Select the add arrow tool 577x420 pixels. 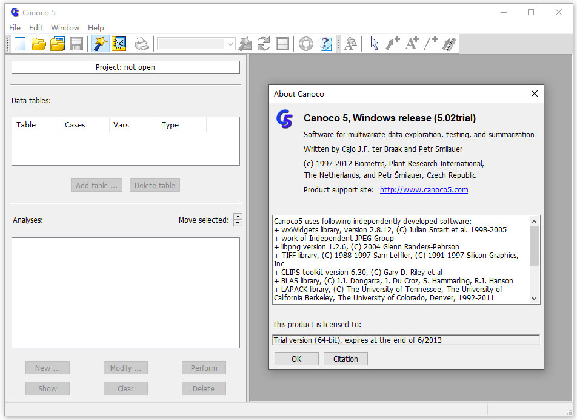pyautogui.click(x=393, y=44)
